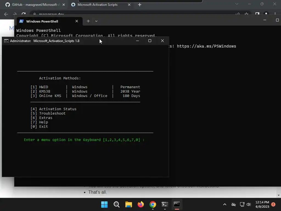
Task: Click the That's all bullet text on webpage
Action: click(97, 192)
